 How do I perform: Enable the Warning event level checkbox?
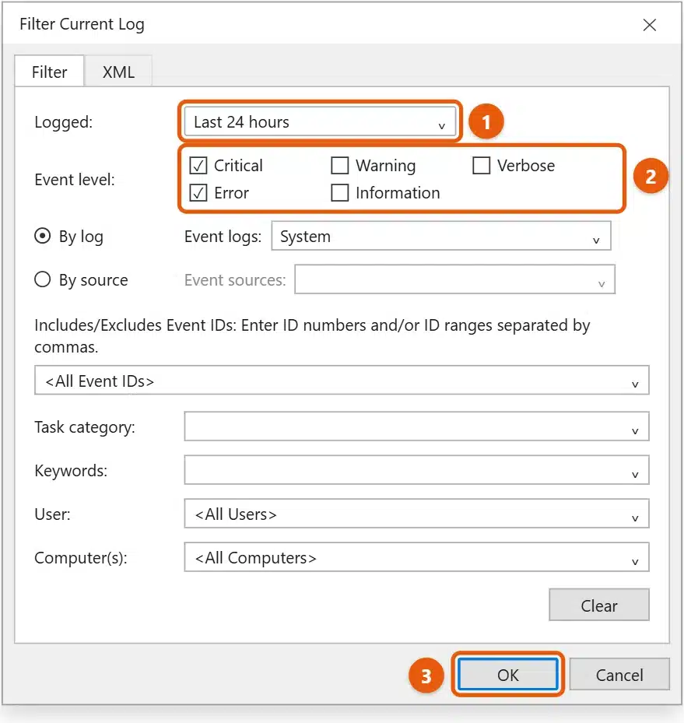point(340,166)
